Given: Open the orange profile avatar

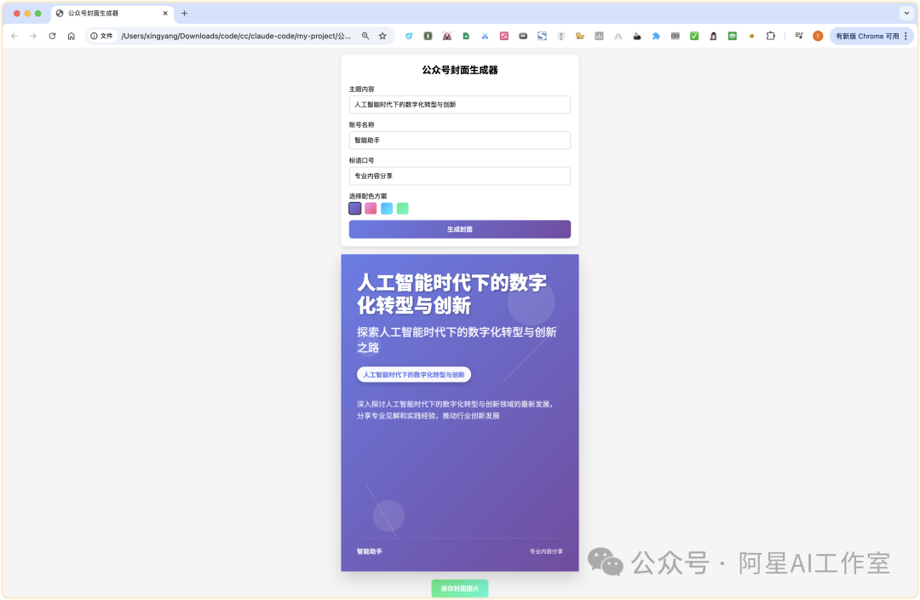Looking at the screenshot, I should (818, 36).
